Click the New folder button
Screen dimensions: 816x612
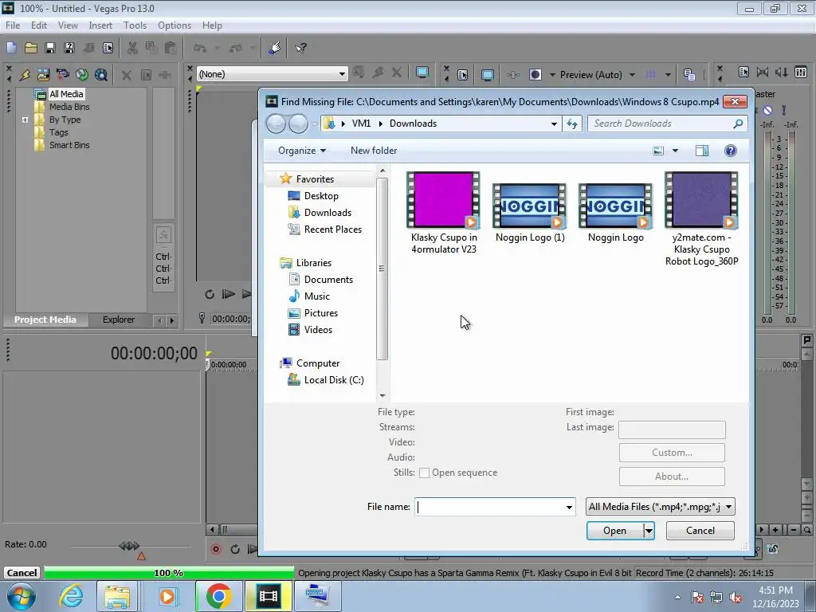point(374,151)
